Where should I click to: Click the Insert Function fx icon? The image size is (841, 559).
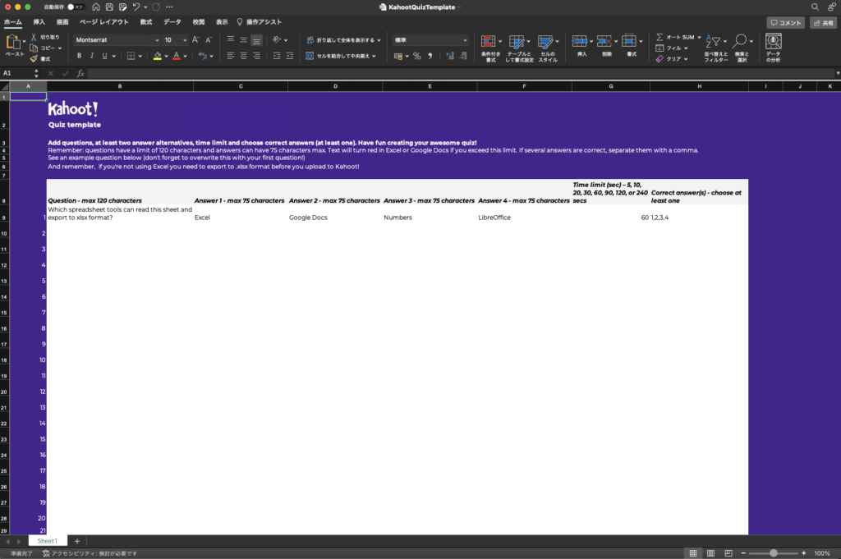coord(80,73)
